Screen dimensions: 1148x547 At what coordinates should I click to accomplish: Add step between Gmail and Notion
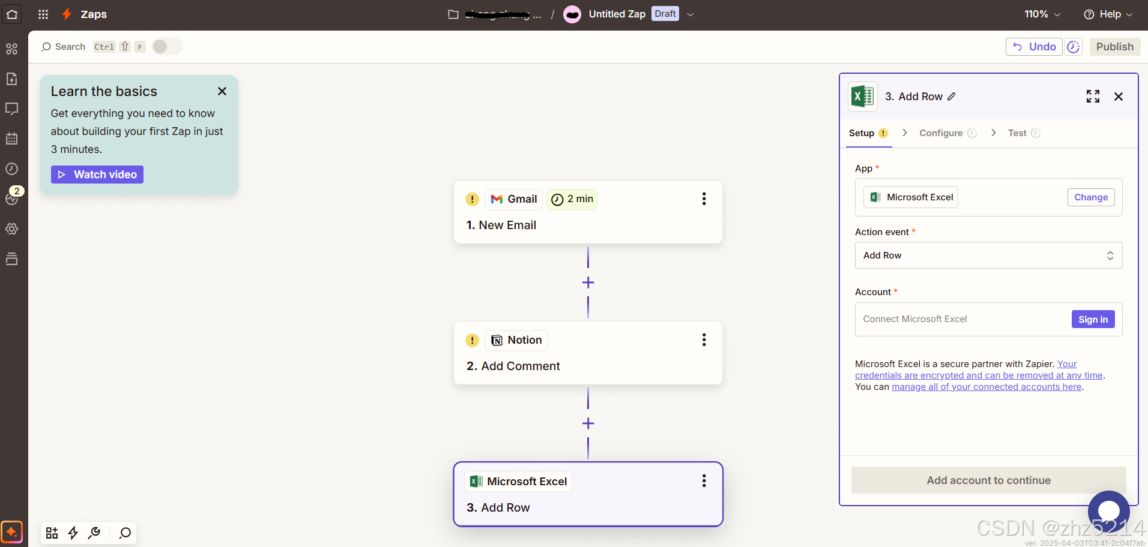(x=588, y=282)
